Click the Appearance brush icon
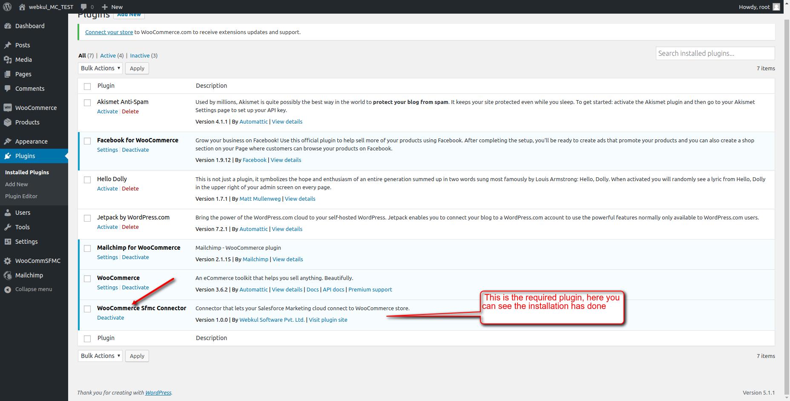Screen dimensions: 790x401 click(x=8, y=141)
